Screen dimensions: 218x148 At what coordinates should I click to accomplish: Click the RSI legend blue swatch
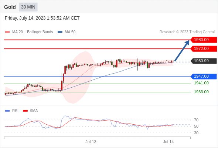tap(7, 111)
